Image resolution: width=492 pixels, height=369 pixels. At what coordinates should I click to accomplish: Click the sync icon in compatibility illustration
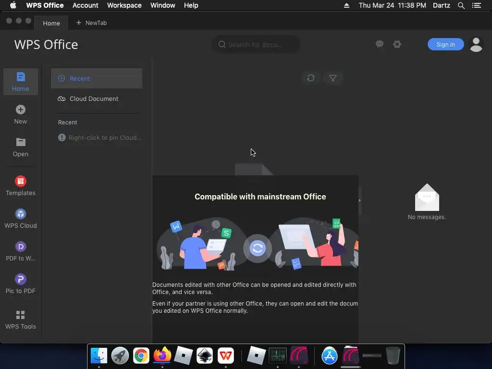click(x=258, y=248)
